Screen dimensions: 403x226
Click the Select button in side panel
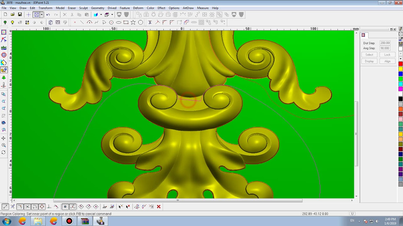coord(369,55)
